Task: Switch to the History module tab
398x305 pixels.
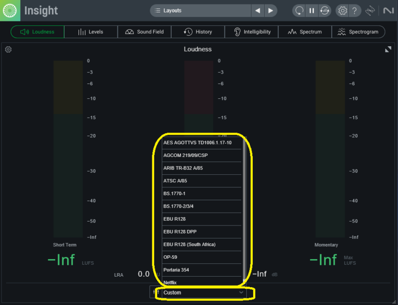Action: (x=198, y=32)
